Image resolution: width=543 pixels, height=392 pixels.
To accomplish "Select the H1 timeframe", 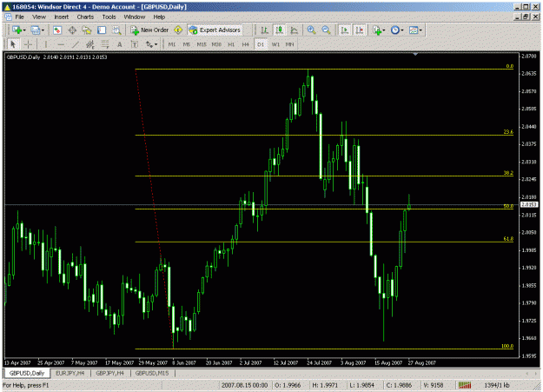I will tap(231, 44).
